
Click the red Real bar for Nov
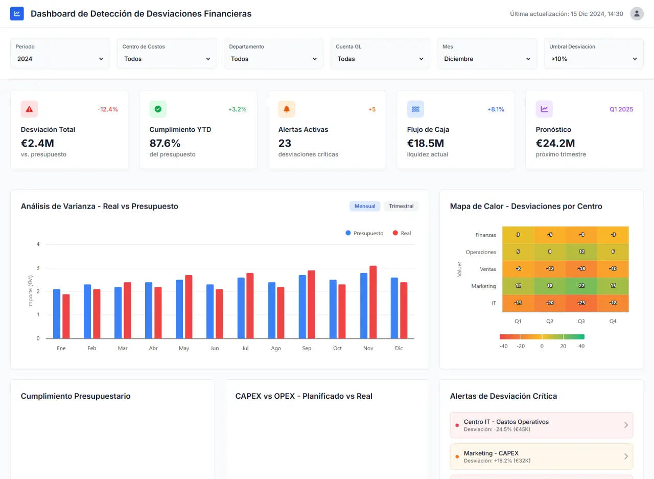[373, 302]
